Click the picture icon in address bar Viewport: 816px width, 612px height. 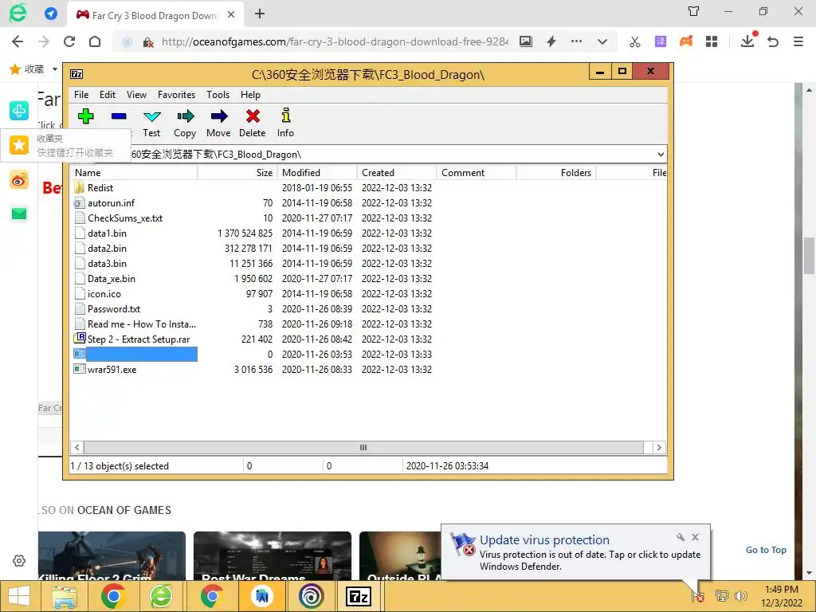pyautogui.click(x=526, y=41)
